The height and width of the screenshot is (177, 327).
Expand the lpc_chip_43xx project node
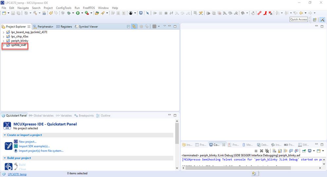[3, 36]
